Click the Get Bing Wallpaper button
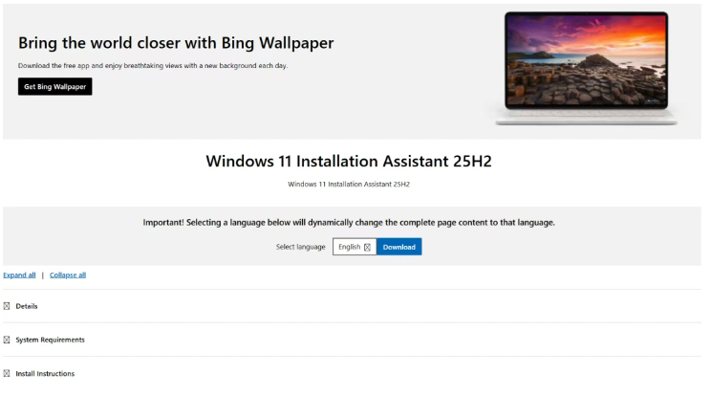The width and height of the screenshot is (710, 396). click(x=54, y=87)
